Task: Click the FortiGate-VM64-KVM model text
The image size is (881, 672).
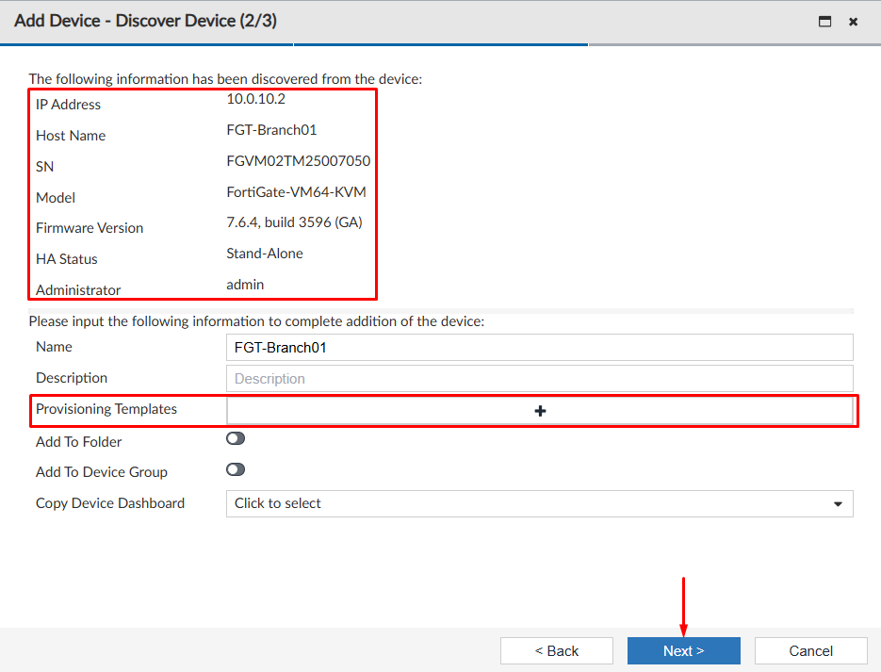Action: click(x=295, y=198)
